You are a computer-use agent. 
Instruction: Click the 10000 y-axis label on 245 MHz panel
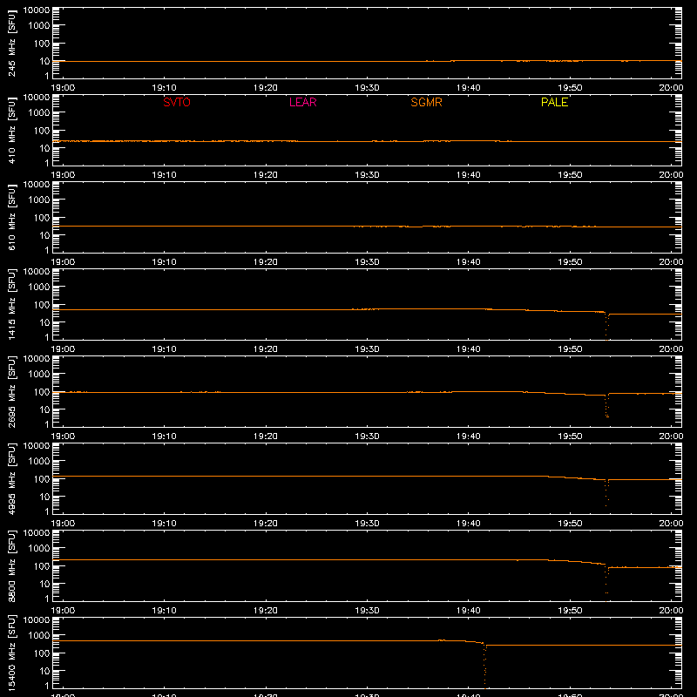click(37, 10)
